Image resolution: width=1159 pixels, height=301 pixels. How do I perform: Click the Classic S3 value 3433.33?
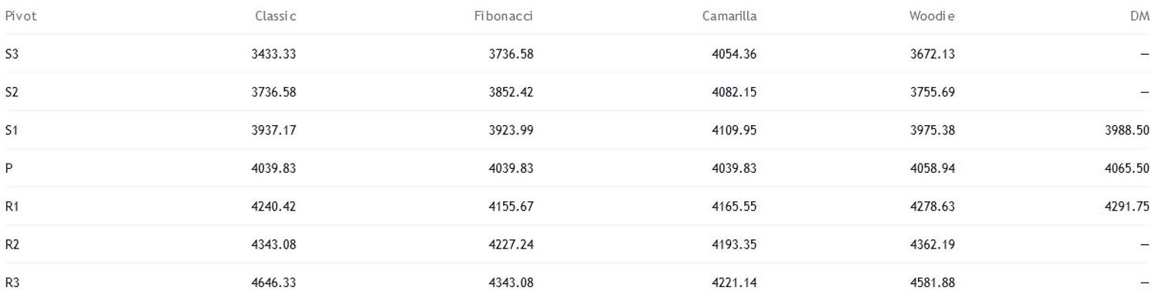[274, 54]
